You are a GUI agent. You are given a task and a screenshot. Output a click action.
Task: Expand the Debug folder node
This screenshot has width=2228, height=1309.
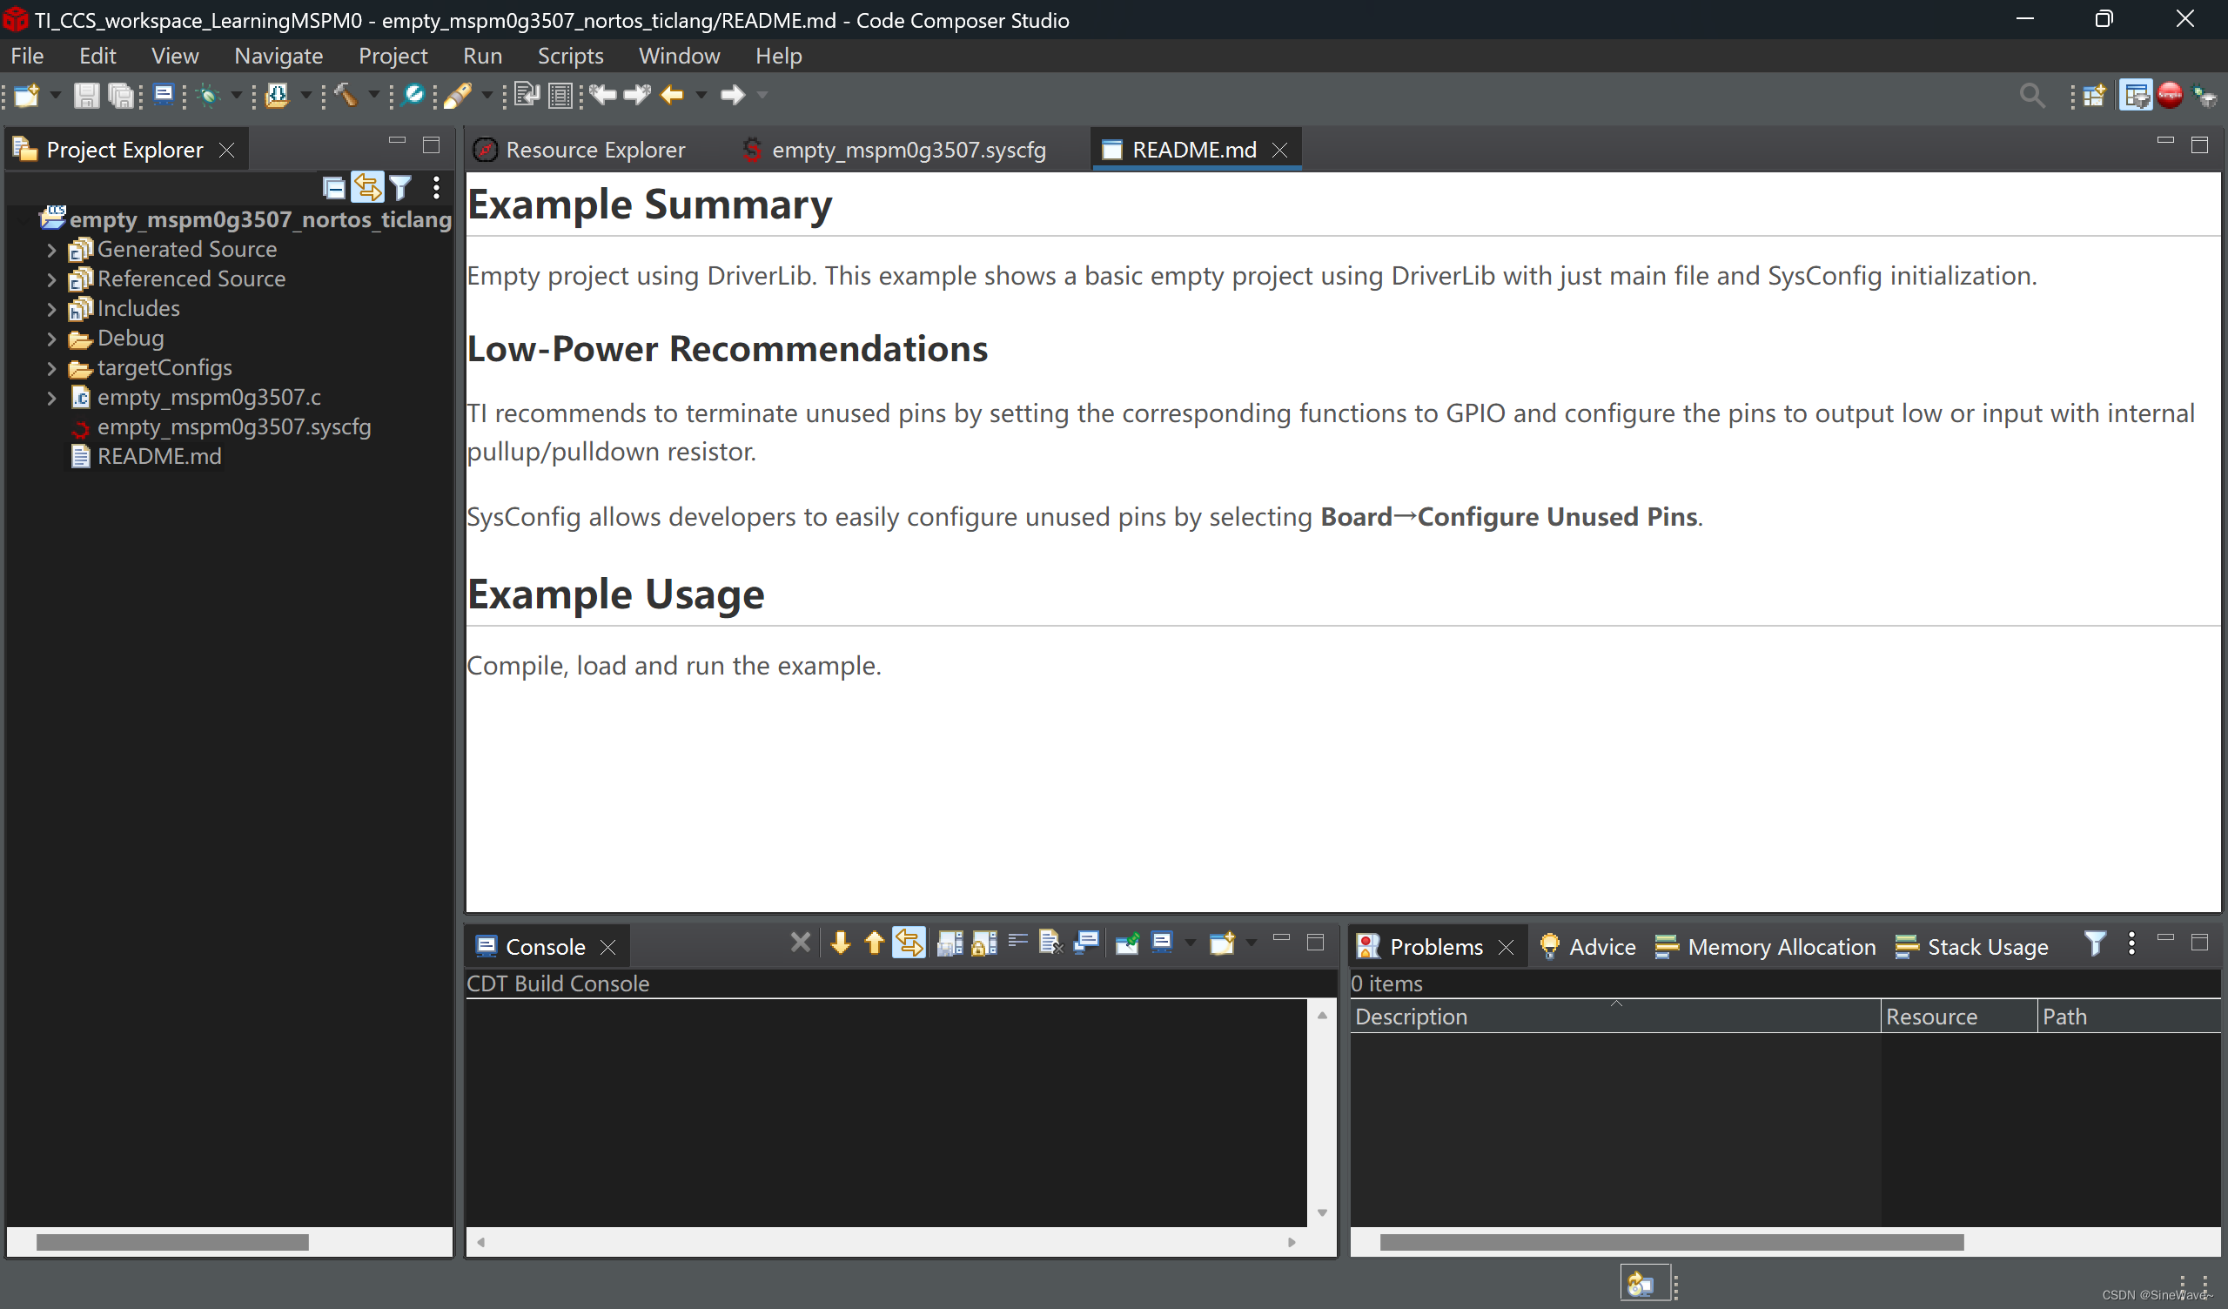(x=51, y=339)
